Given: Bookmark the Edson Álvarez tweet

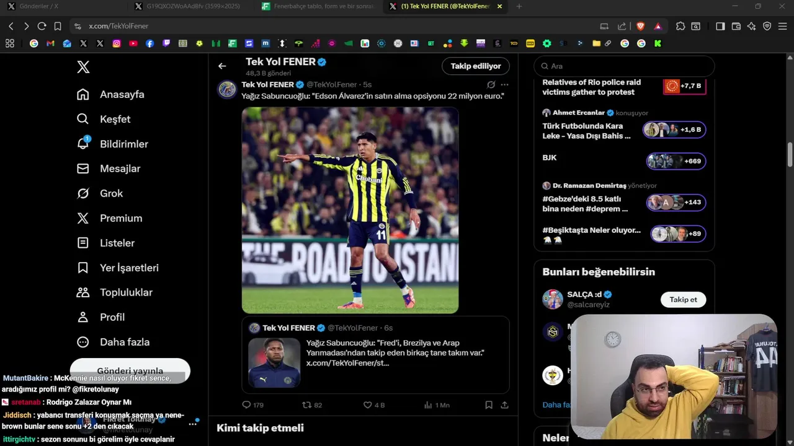Looking at the screenshot, I should [489, 404].
